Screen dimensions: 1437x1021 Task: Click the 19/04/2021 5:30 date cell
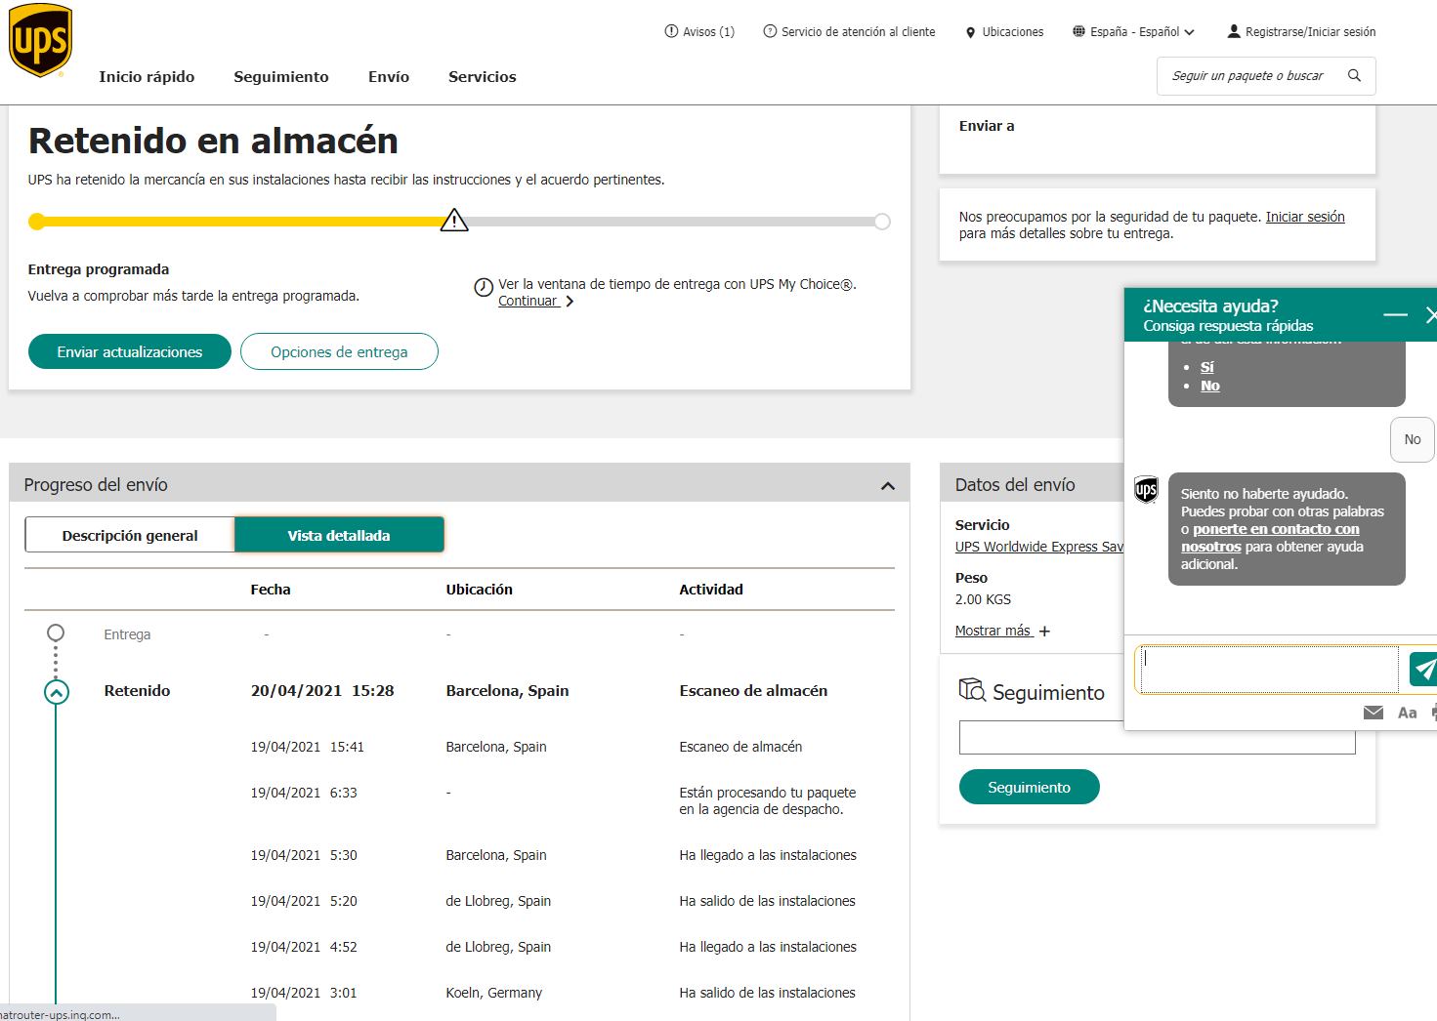[x=304, y=855]
